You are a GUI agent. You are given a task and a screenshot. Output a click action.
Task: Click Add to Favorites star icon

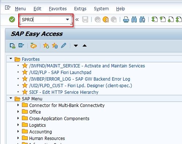click(x=46, y=46)
